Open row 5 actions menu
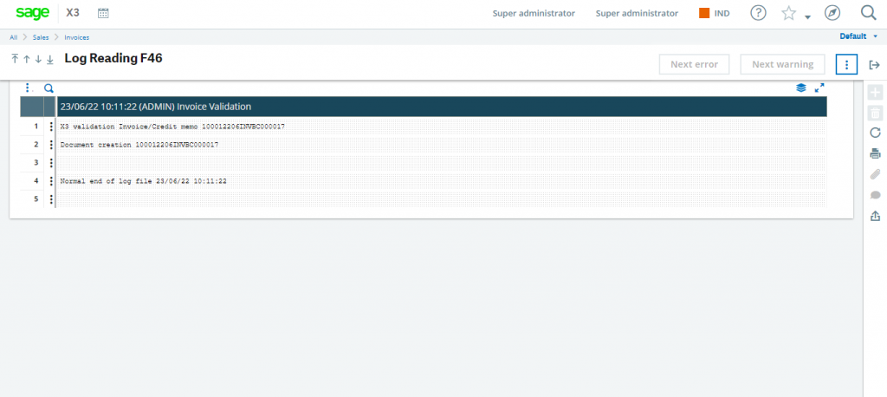Screen dimensions: 887x397 click(51, 199)
